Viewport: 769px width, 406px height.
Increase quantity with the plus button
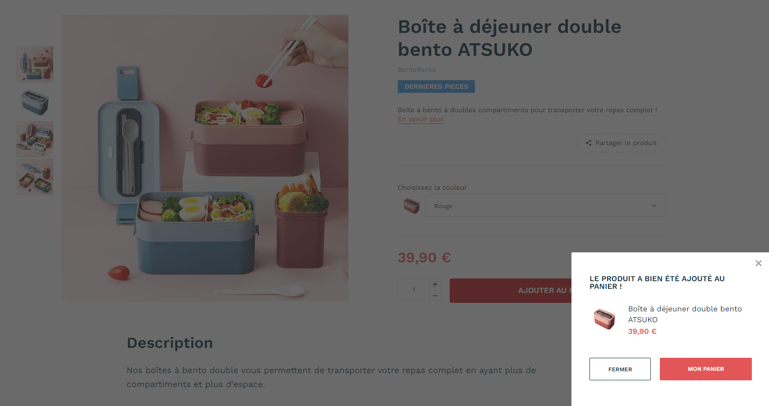point(435,284)
